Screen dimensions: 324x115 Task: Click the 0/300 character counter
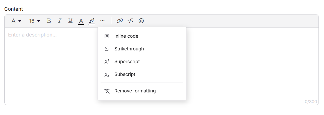pos(311,102)
